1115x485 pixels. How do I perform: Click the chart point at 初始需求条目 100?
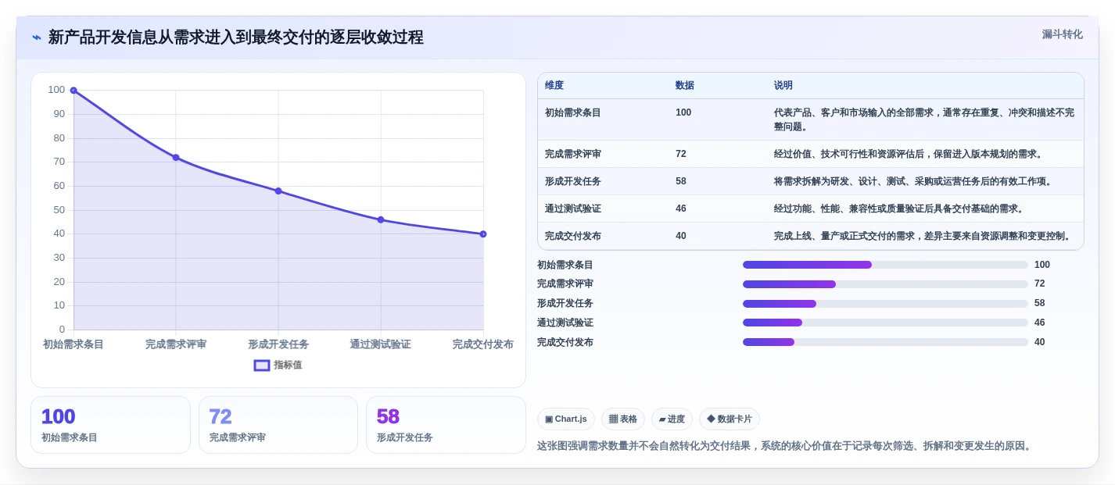click(x=73, y=91)
